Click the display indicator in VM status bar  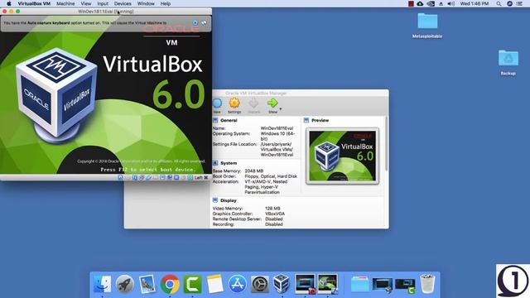(x=162, y=177)
